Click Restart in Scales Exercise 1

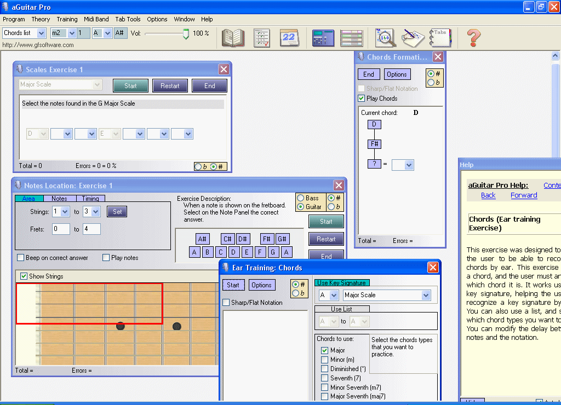coord(170,86)
